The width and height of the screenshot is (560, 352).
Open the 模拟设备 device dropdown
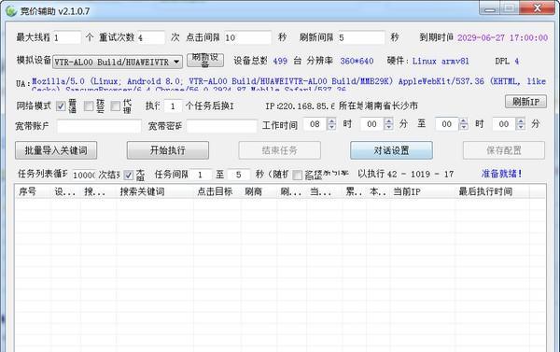point(118,62)
